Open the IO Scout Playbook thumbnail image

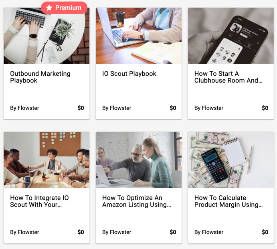point(139,36)
